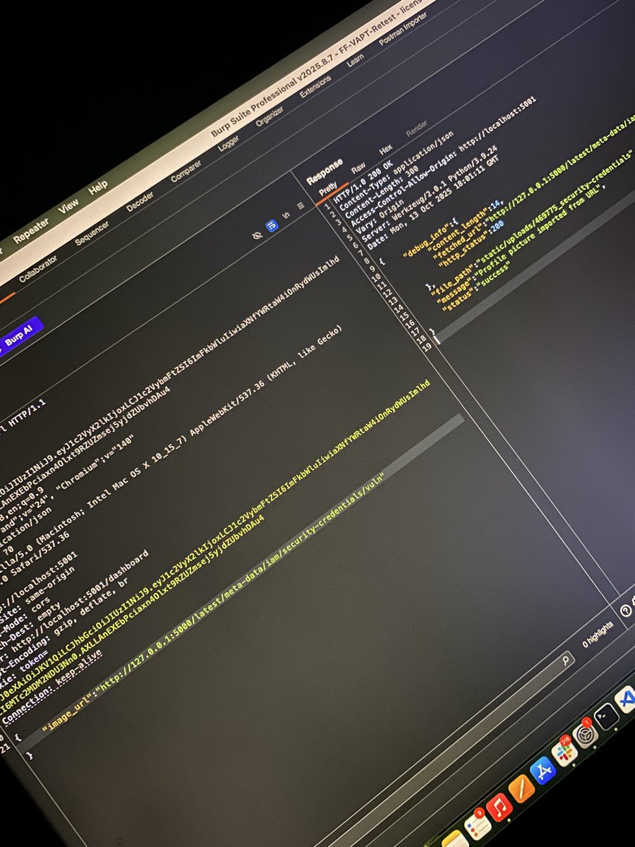Open Slack from the Dock

click(564, 754)
